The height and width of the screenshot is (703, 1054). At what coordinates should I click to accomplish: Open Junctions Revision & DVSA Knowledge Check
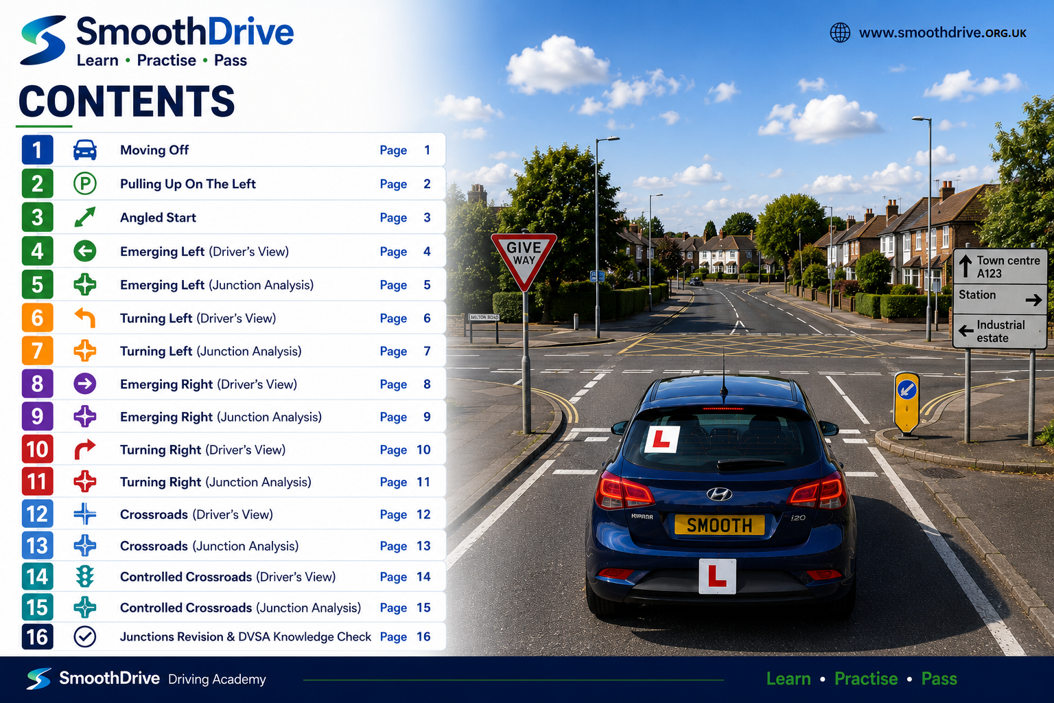(x=233, y=636)
